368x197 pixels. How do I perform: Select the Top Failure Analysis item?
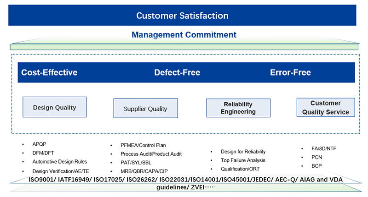coord(242,160)
